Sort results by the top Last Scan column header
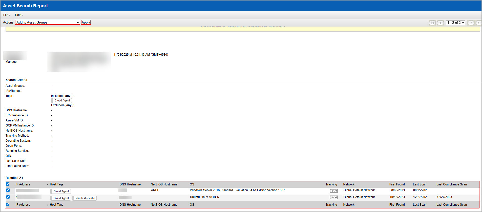The height and width of the screenshot is (212, 482). [x=420, y=184]
